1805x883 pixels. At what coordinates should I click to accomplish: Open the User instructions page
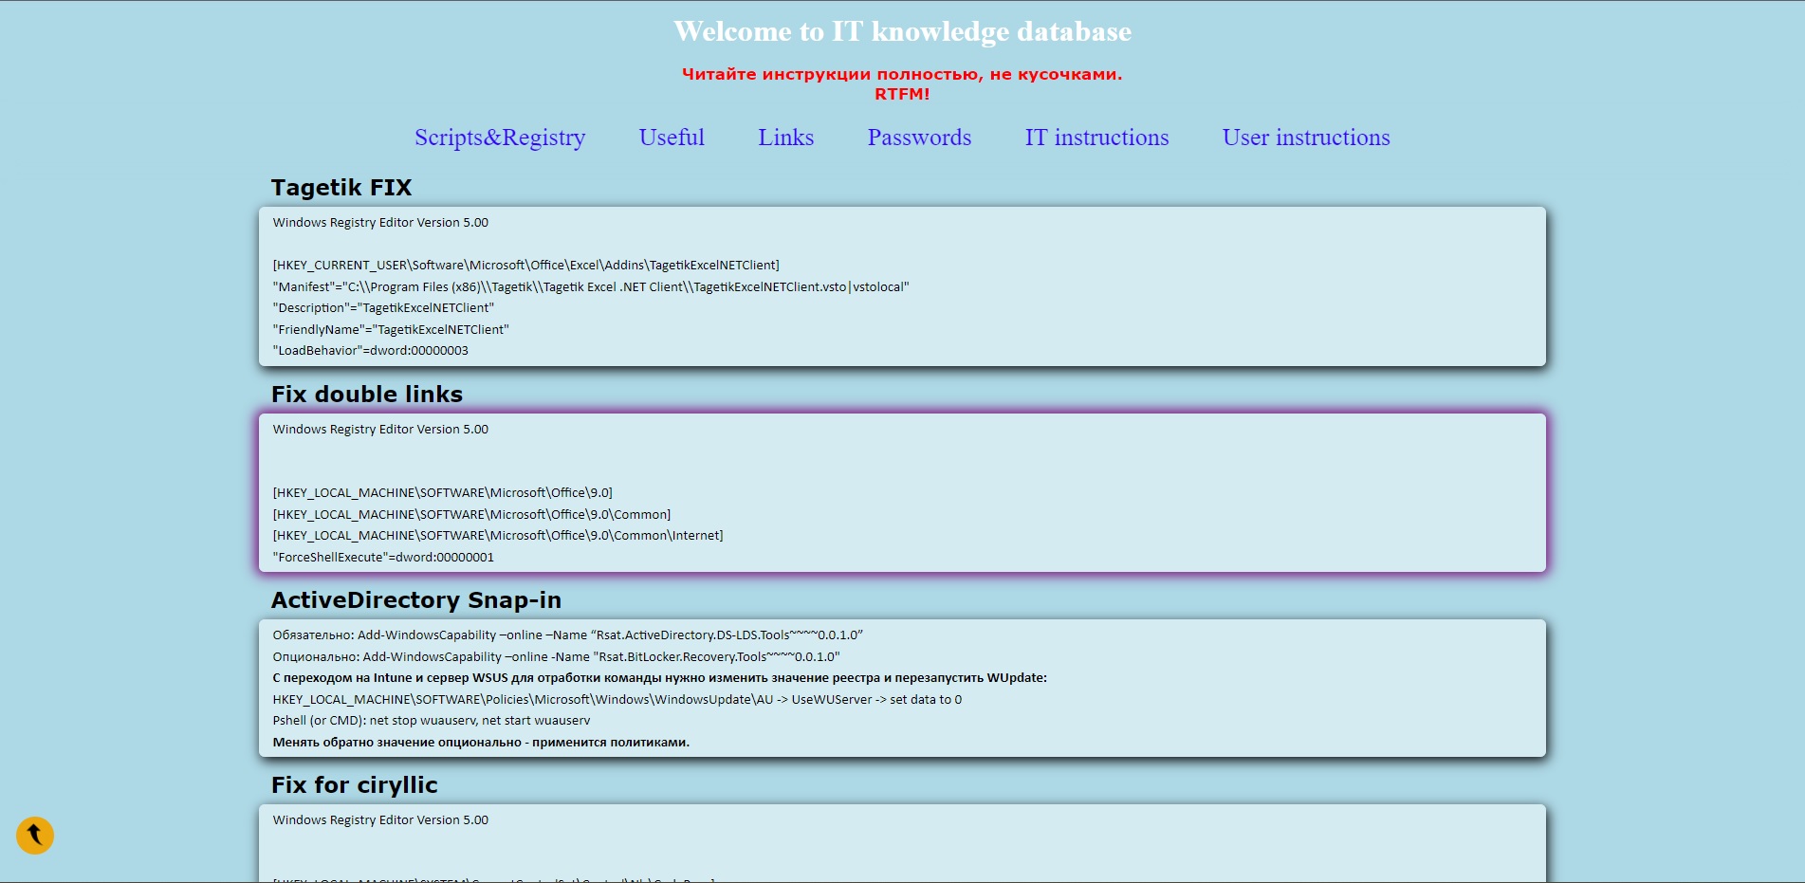point(1305,138)
